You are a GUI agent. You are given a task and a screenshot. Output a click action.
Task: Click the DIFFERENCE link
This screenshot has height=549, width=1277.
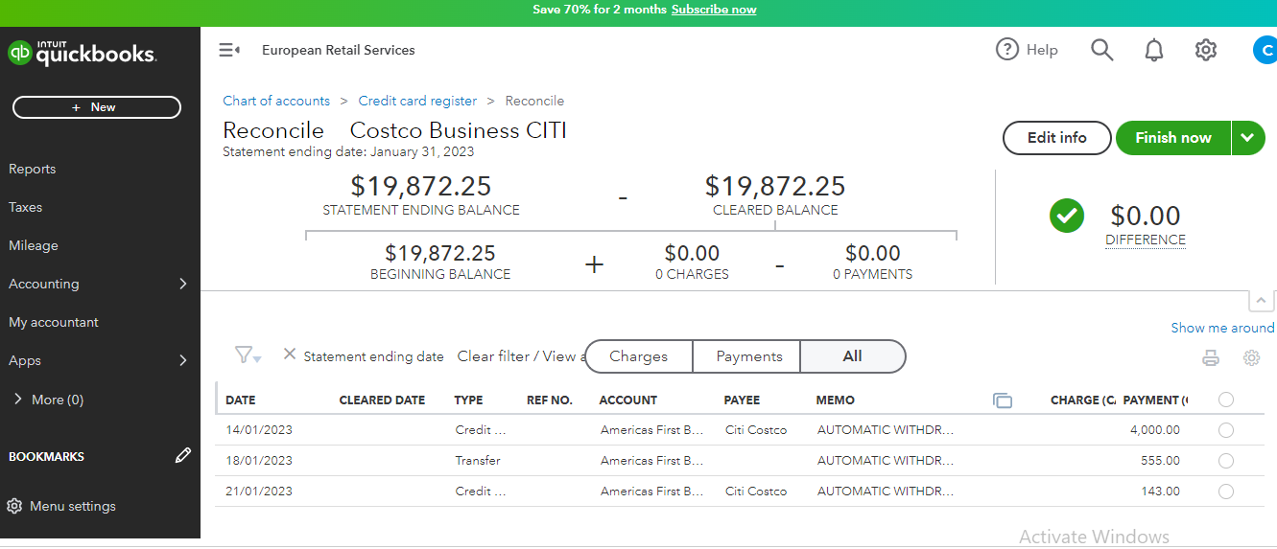(x=1146, y=240)
